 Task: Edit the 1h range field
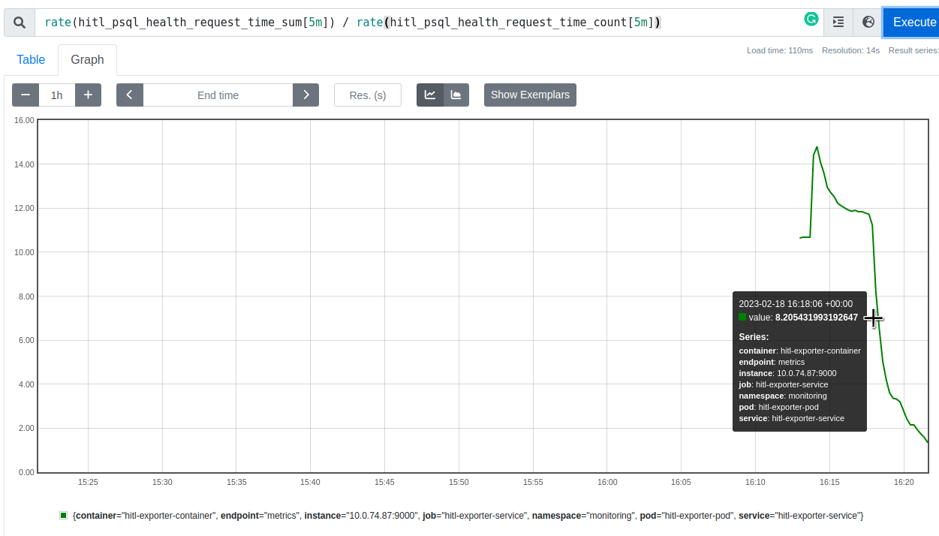57,95
